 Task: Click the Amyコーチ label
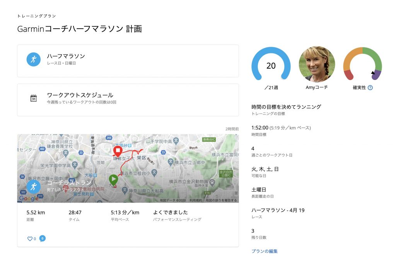[317, 87]
